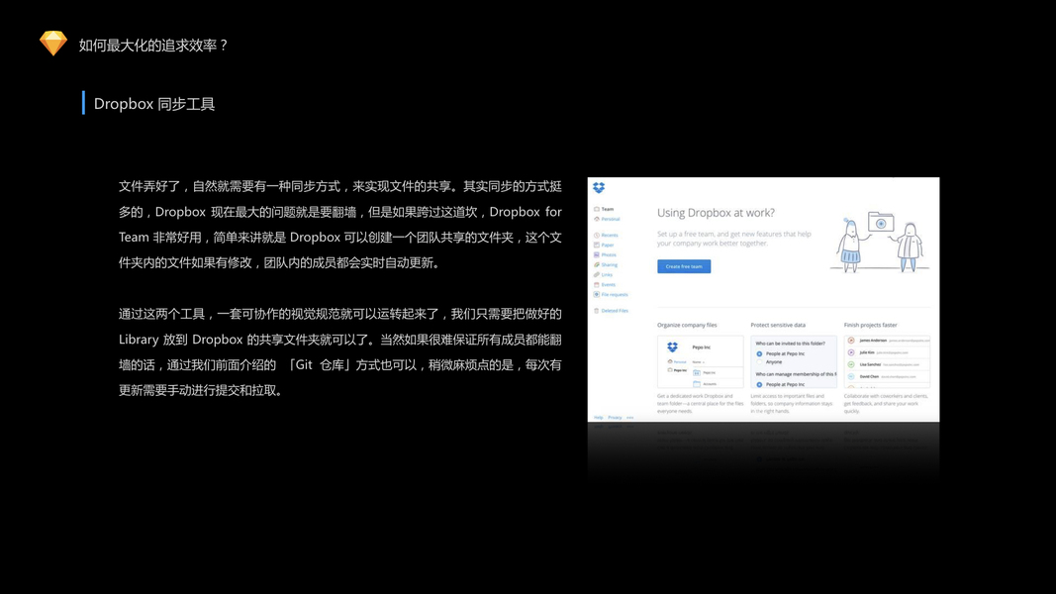The width and height of the screenshot is (1056, 594).
Task: Open Events via its calendar icon
Action: click(x=597, y=284)
